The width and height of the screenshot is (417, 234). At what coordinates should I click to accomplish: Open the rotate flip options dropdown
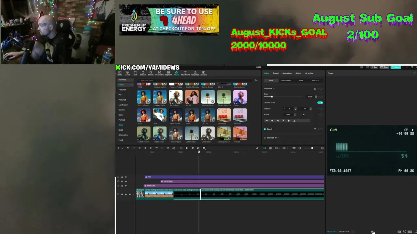[304, 115]
